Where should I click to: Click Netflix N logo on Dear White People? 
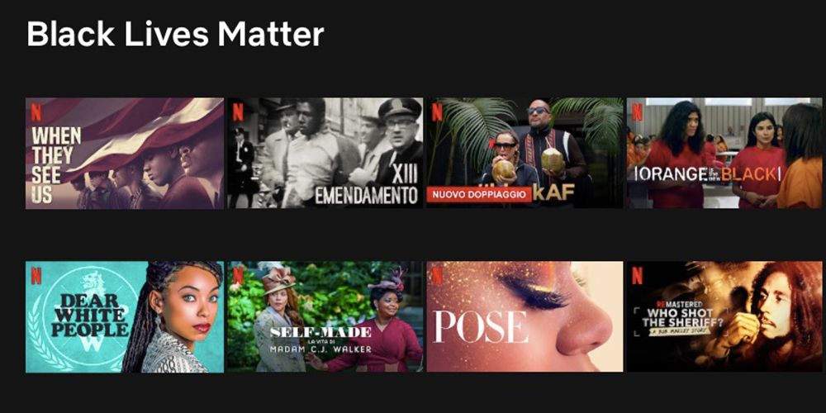click(x=36, y=276)
